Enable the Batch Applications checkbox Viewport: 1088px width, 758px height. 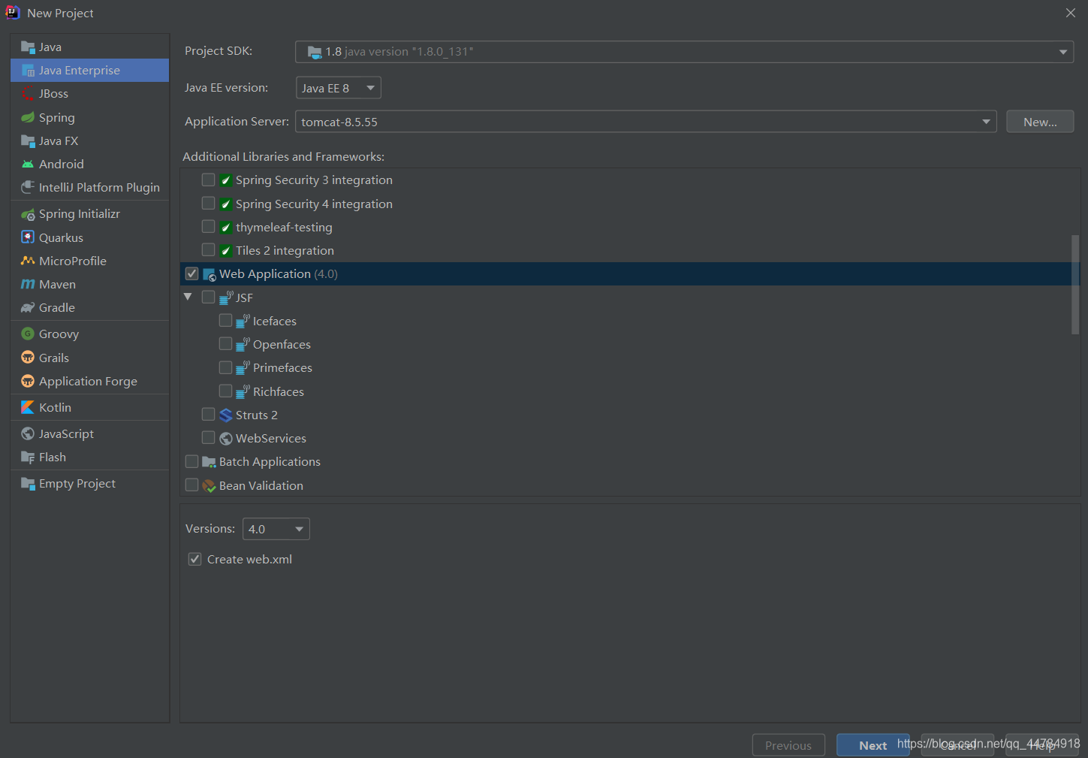pos(192,462)
